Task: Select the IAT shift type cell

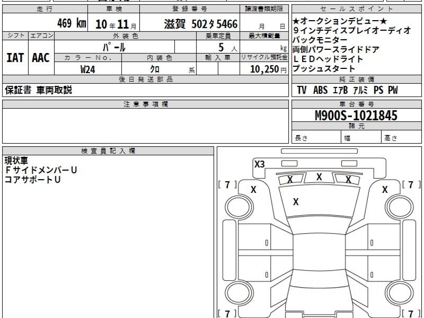Action: [x=15, y=58]
